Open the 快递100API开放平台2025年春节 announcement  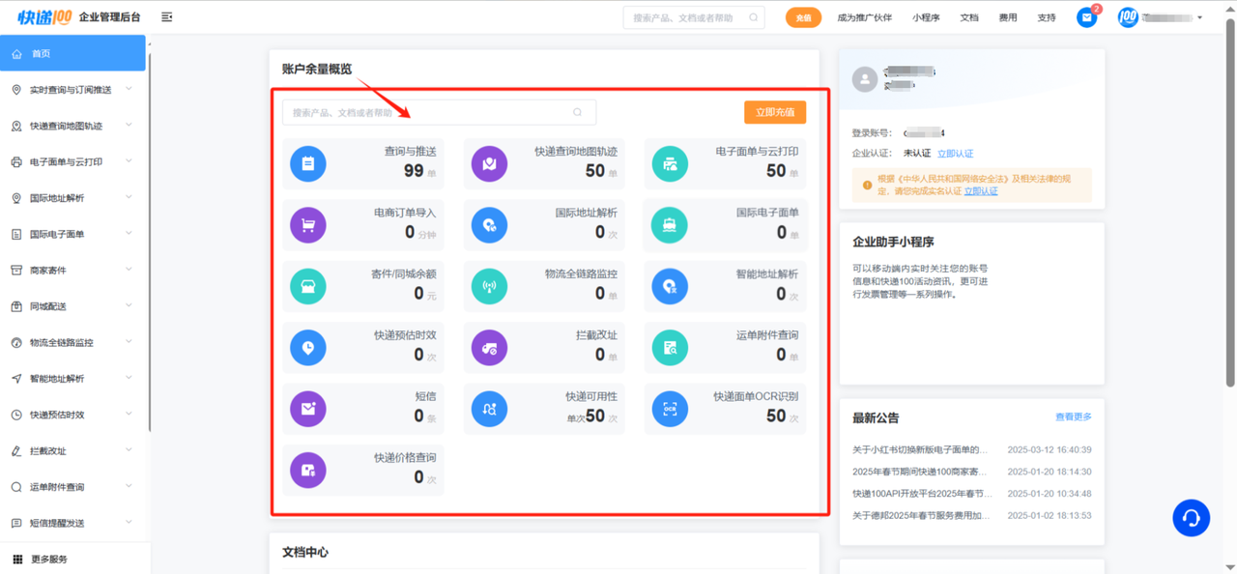tap(922, 494)
